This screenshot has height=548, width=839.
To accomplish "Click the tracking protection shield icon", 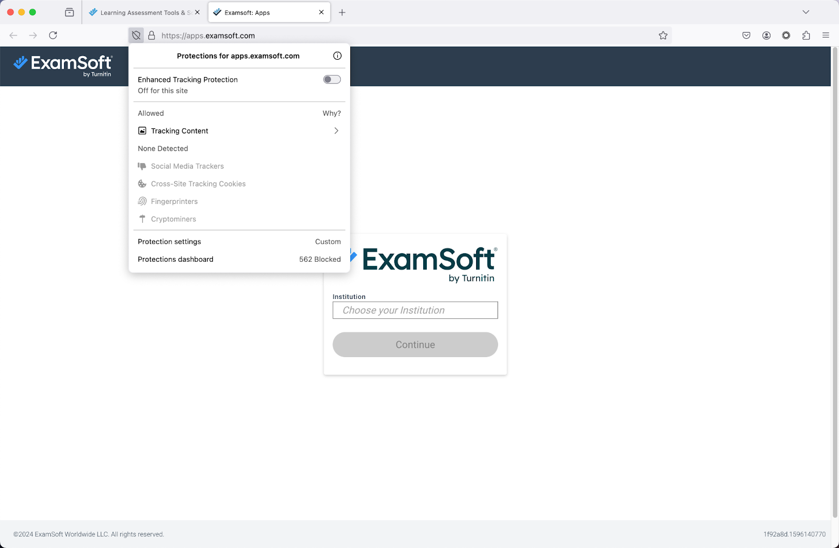I will [136, 36].
